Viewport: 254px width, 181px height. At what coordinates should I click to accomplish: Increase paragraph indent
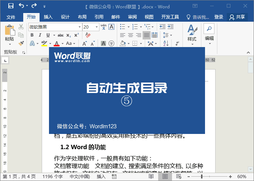(x=171, y=27)
